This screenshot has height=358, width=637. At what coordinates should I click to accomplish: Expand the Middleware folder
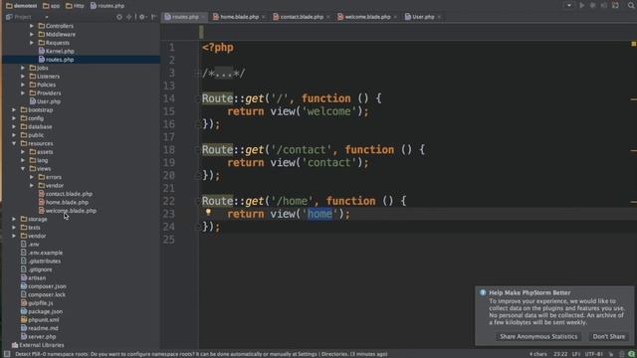pos(32,35)
